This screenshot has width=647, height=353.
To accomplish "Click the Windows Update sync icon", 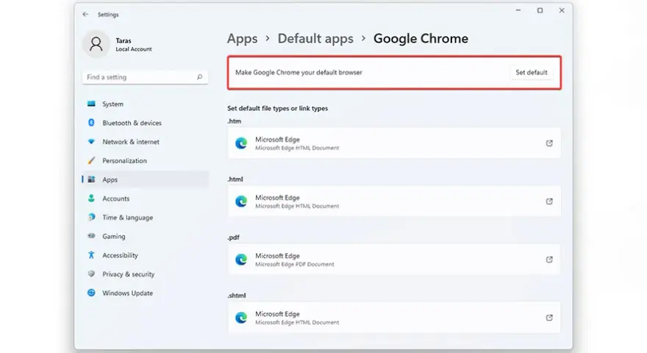I will click(x=91, y=293).
